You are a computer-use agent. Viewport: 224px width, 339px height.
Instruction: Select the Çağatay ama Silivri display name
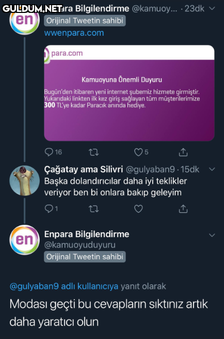click(x=84, y=169)
